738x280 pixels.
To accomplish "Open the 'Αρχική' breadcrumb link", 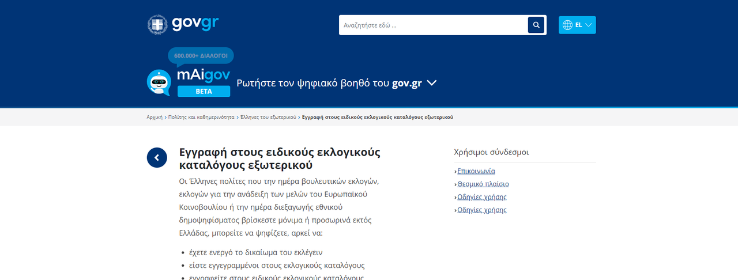I will pyautogui.click(x=155, y=117).
